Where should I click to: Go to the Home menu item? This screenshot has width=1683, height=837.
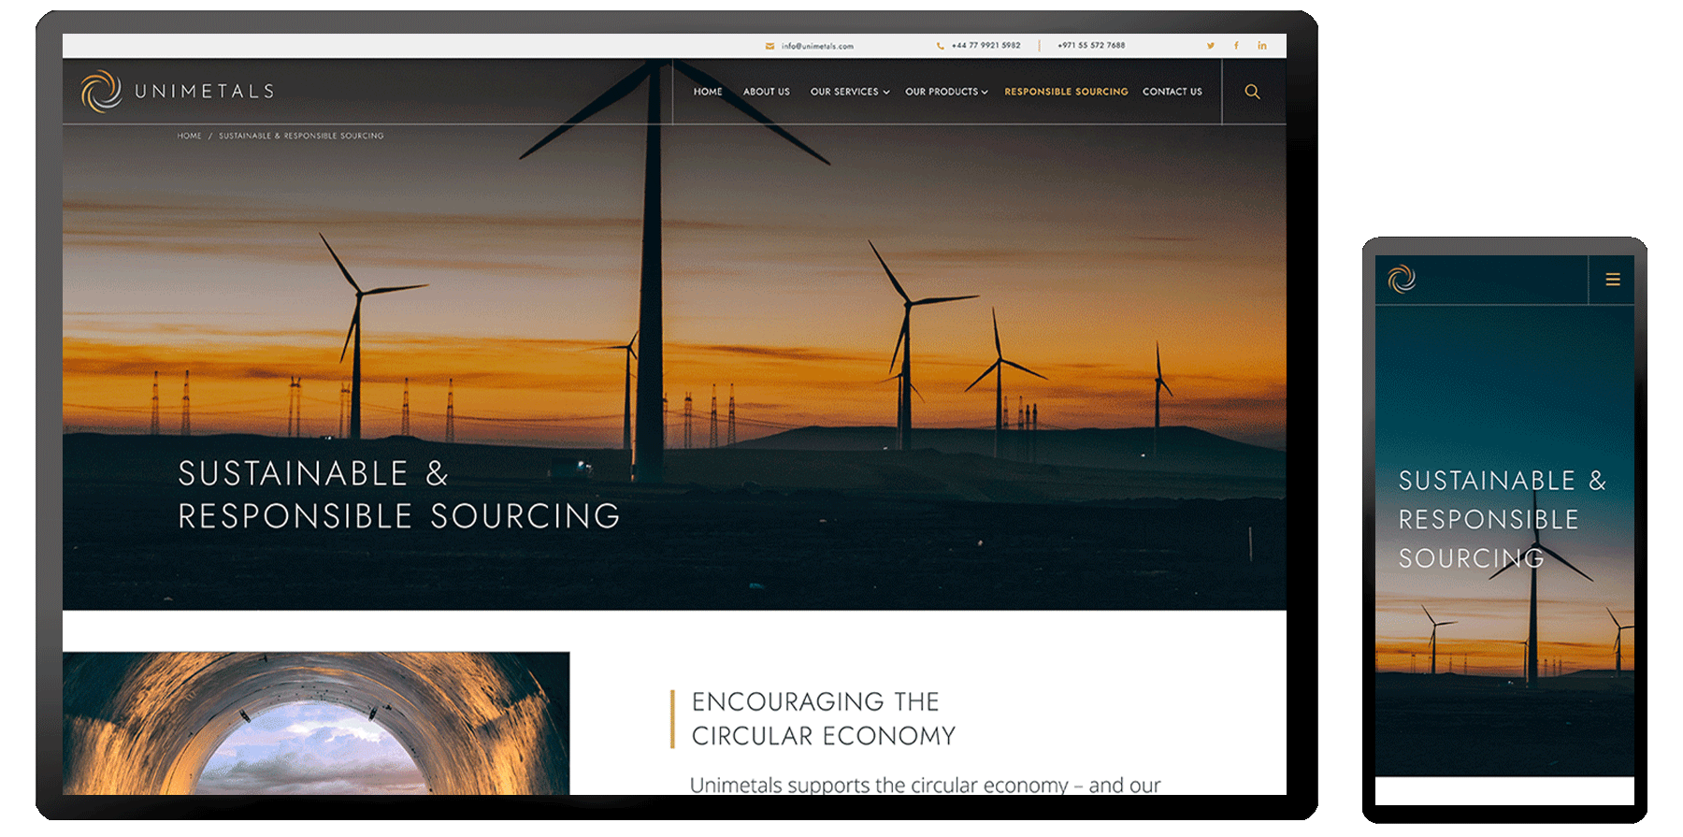click(708, 92)
